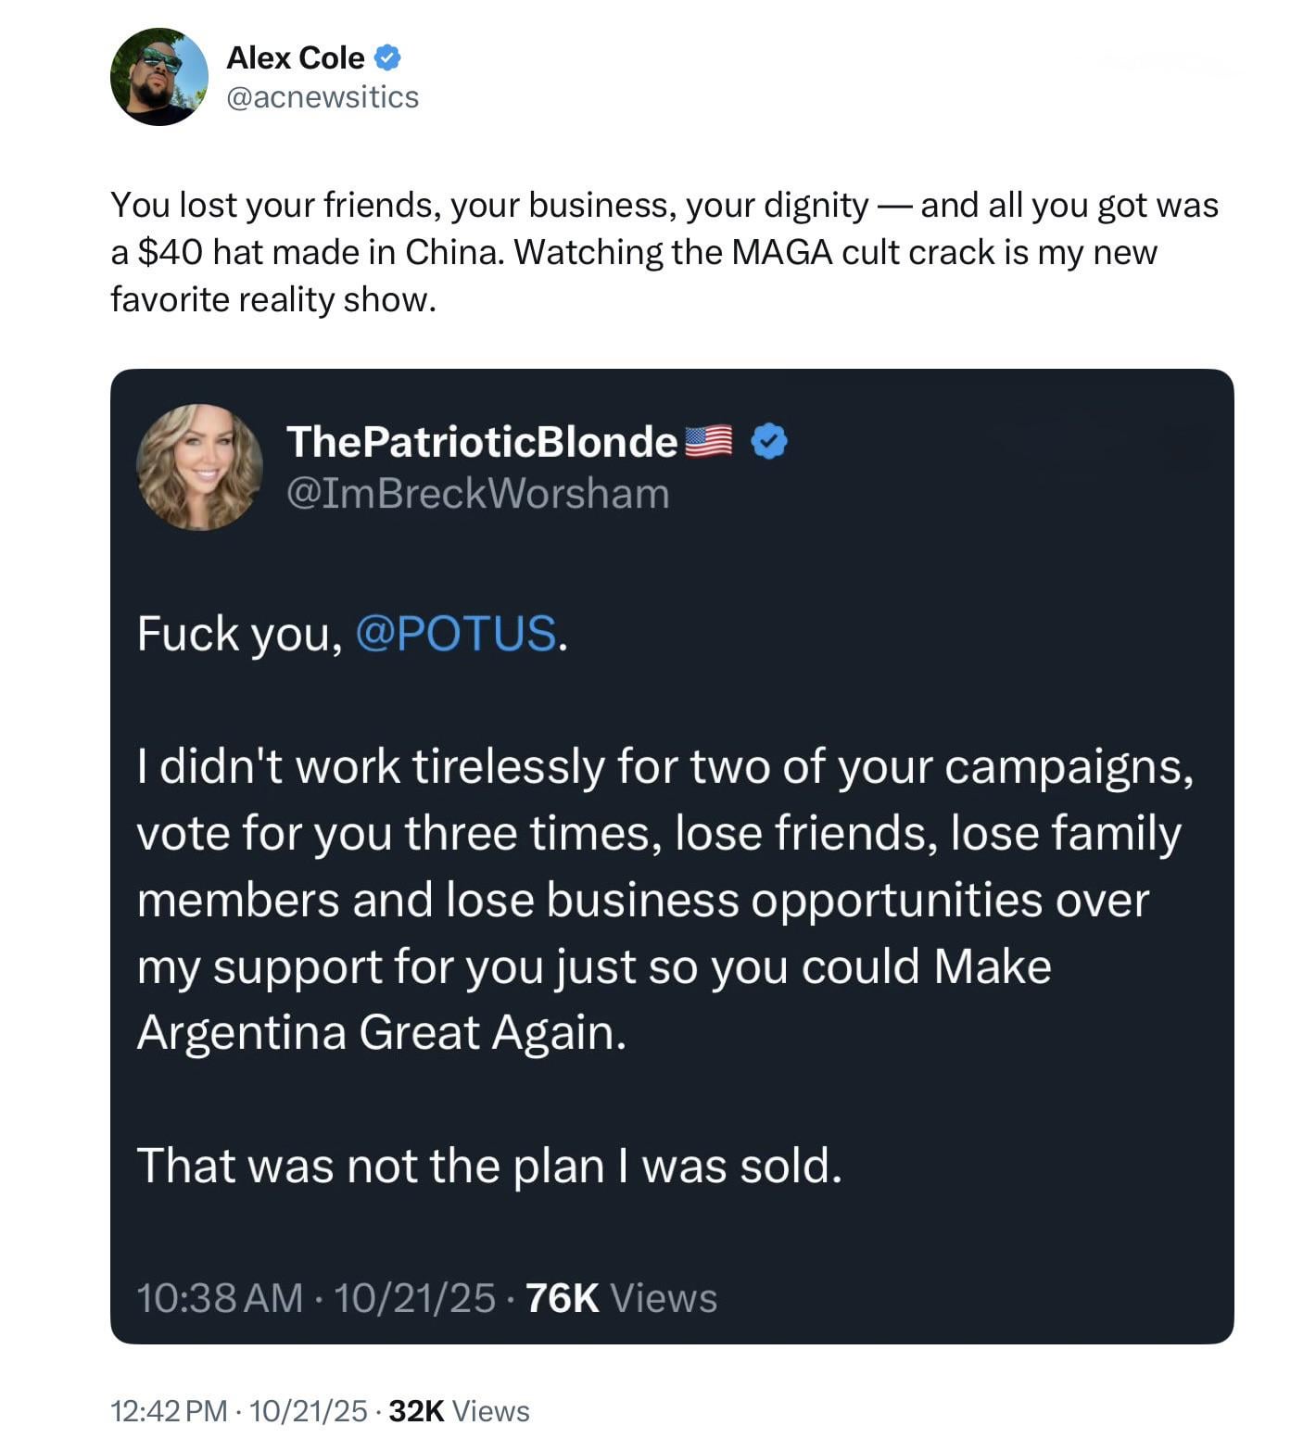1316x1438 pixels.
Task: Open ThePatrioticBlonde's profile avatar
Action: tap(199, 467)
